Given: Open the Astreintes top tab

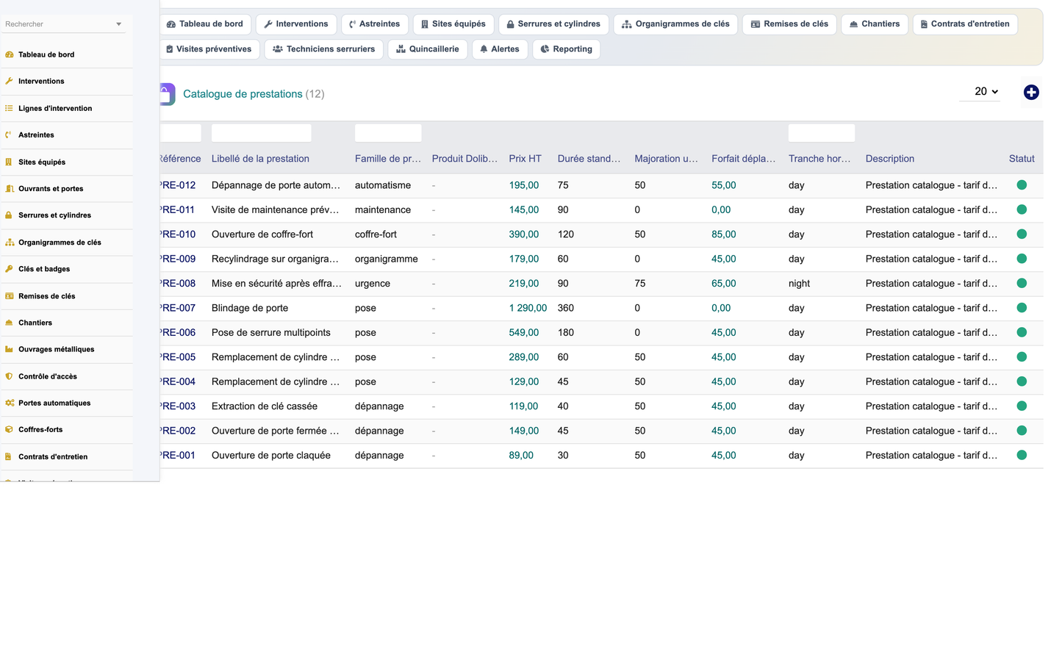Looking at the screenshot, I should pyautogui.click(x=375, y=24).
